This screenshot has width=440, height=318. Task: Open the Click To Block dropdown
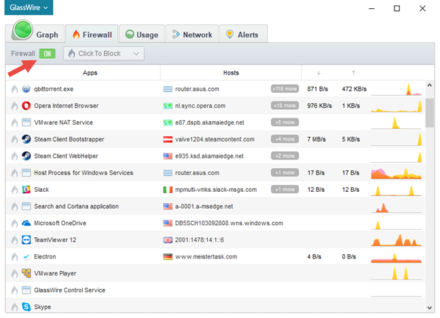pyautogui.click(x=104, y=54)
